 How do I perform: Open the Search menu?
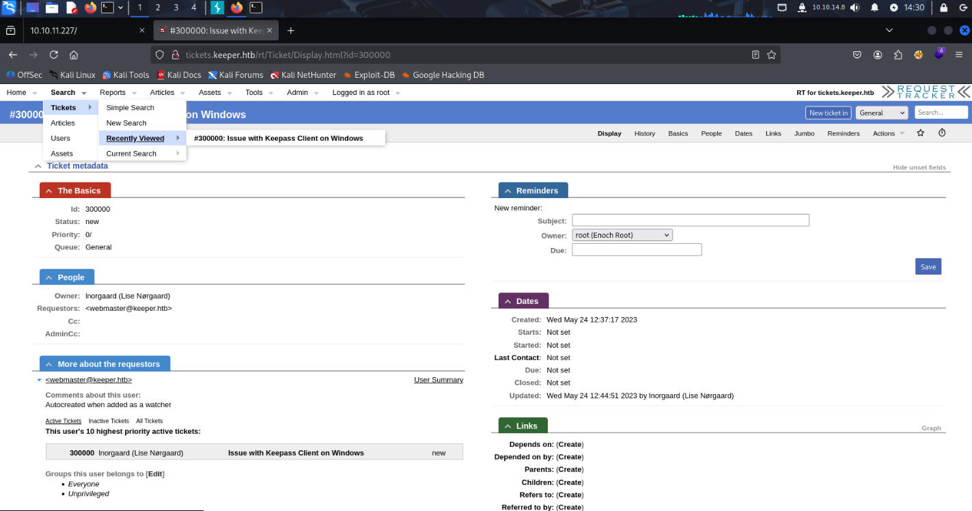pyautogui.click(x=68, y=92)
